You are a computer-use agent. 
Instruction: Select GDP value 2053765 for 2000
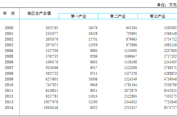(x=52, y=28)
